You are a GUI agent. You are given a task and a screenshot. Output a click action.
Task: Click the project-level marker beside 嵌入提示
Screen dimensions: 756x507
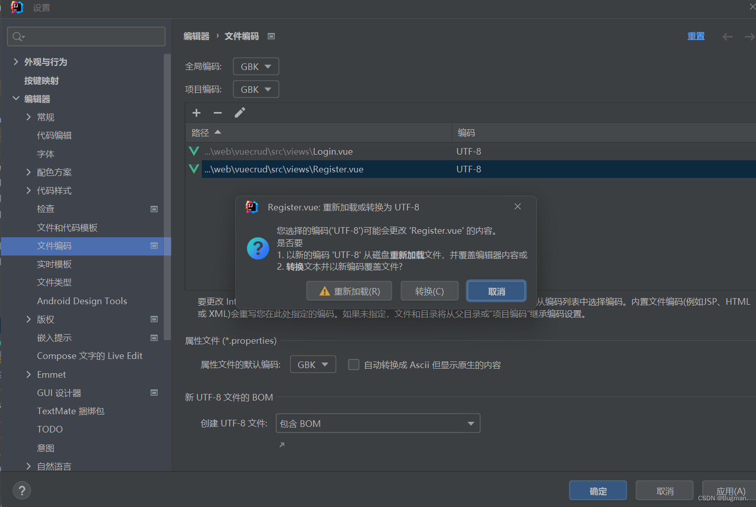pos(154,338)
